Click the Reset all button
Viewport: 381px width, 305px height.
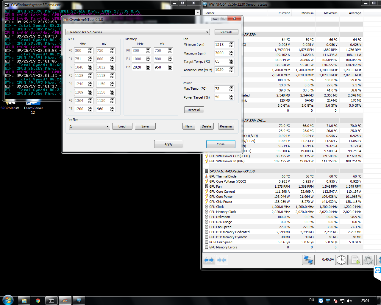tap(194, 110)
